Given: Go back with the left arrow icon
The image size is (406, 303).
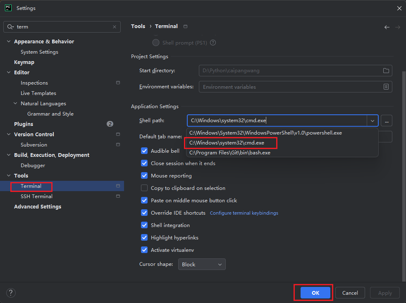Looking at the screenshot, I should tap(387, 27).
